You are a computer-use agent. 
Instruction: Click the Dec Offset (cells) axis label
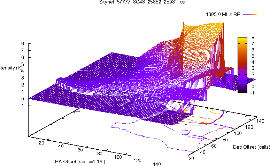[x=252, y=147]
